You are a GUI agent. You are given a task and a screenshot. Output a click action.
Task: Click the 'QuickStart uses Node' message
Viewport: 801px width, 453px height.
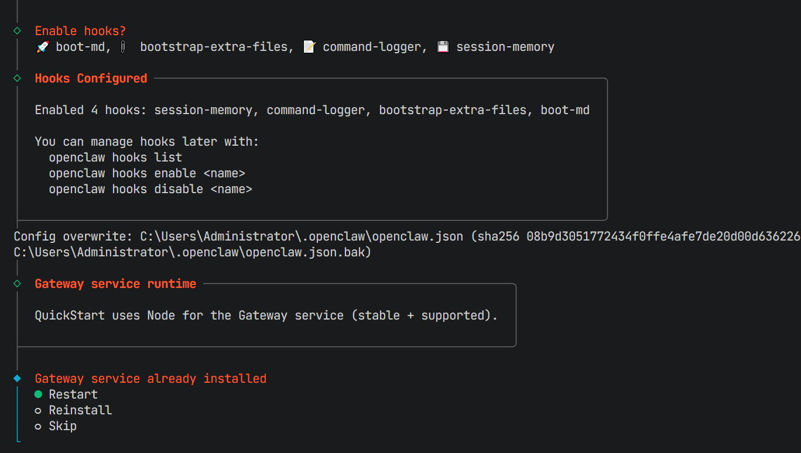coord(266,315)
